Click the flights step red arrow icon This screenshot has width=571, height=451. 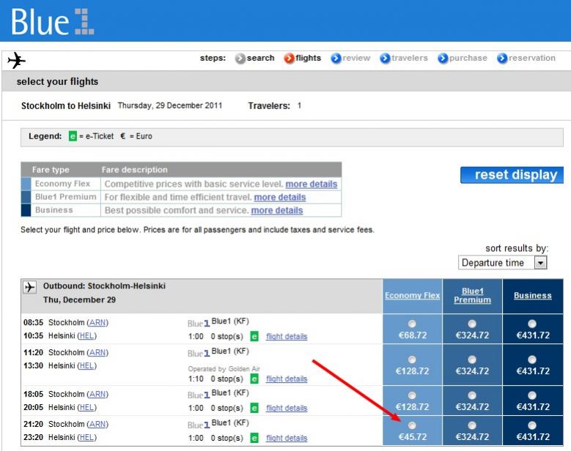coord(289,59)
